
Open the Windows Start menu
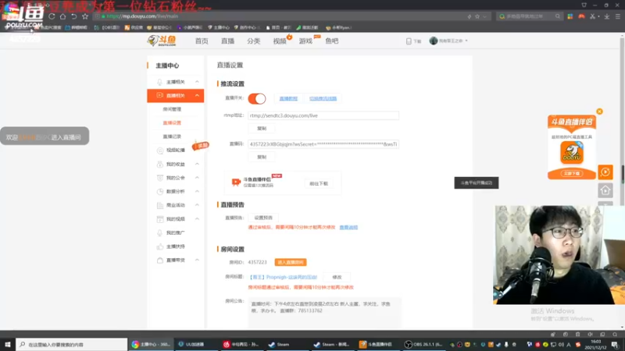8,344
